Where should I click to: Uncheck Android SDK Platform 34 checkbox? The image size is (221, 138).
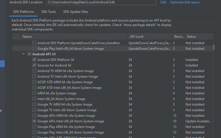pyautogui.click(x=34, y=60)
